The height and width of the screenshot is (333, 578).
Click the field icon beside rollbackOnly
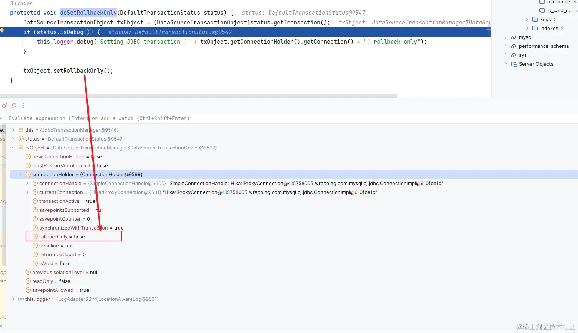pos(35,237)
